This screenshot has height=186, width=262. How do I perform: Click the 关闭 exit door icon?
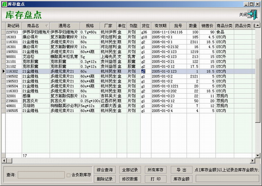[252, 14]
